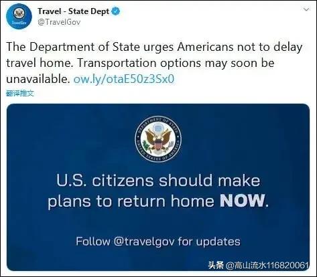Click the 翻译推文 translate tweet link
The width and height of the screenshot is (317, 277).
20,93
